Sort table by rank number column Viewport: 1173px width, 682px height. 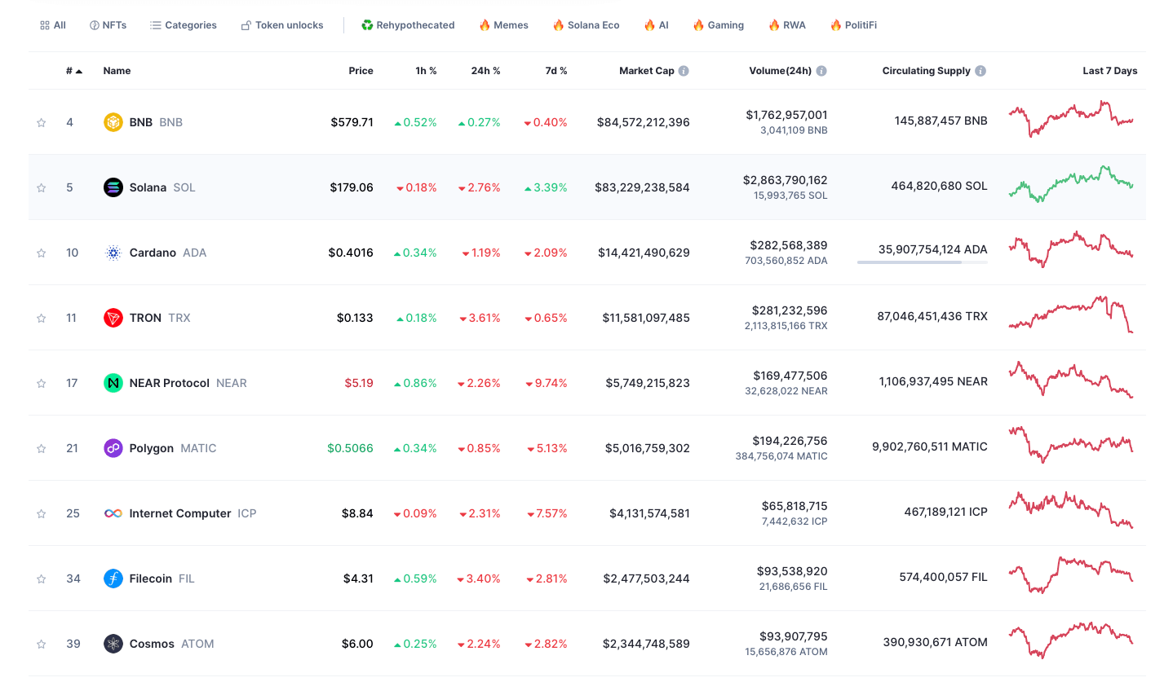click(74, 71)
